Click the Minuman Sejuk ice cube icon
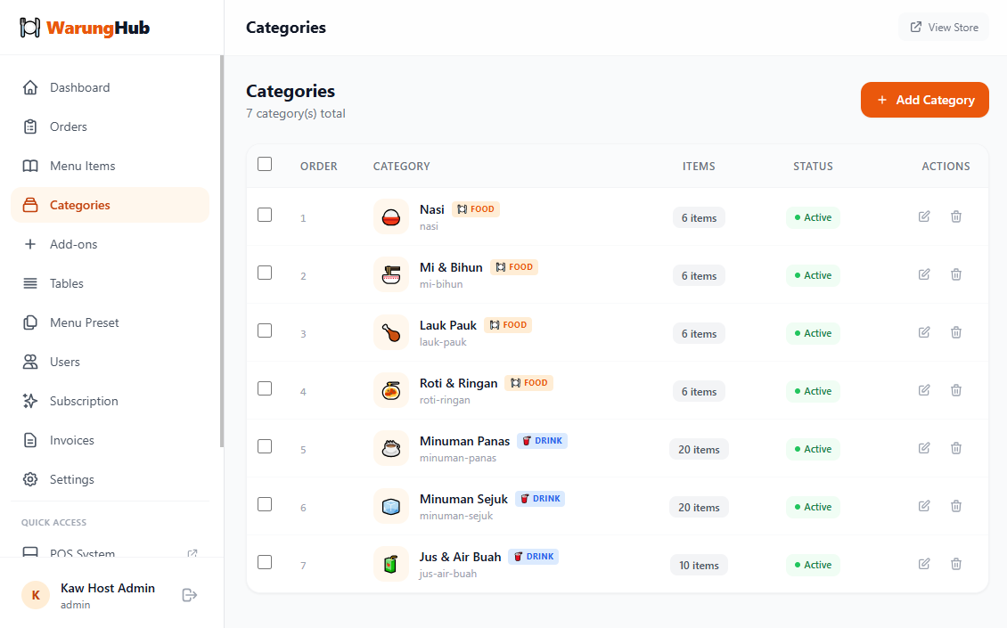Screen dimensions: 1007x628 pyautogui.click(x=390, y=507)
